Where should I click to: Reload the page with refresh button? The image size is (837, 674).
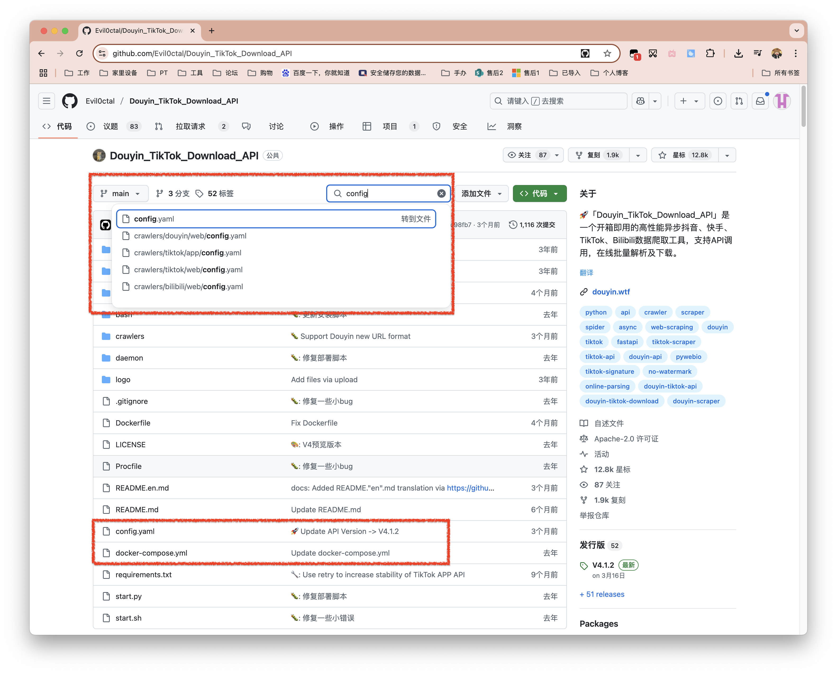click(x=79, y=53)
